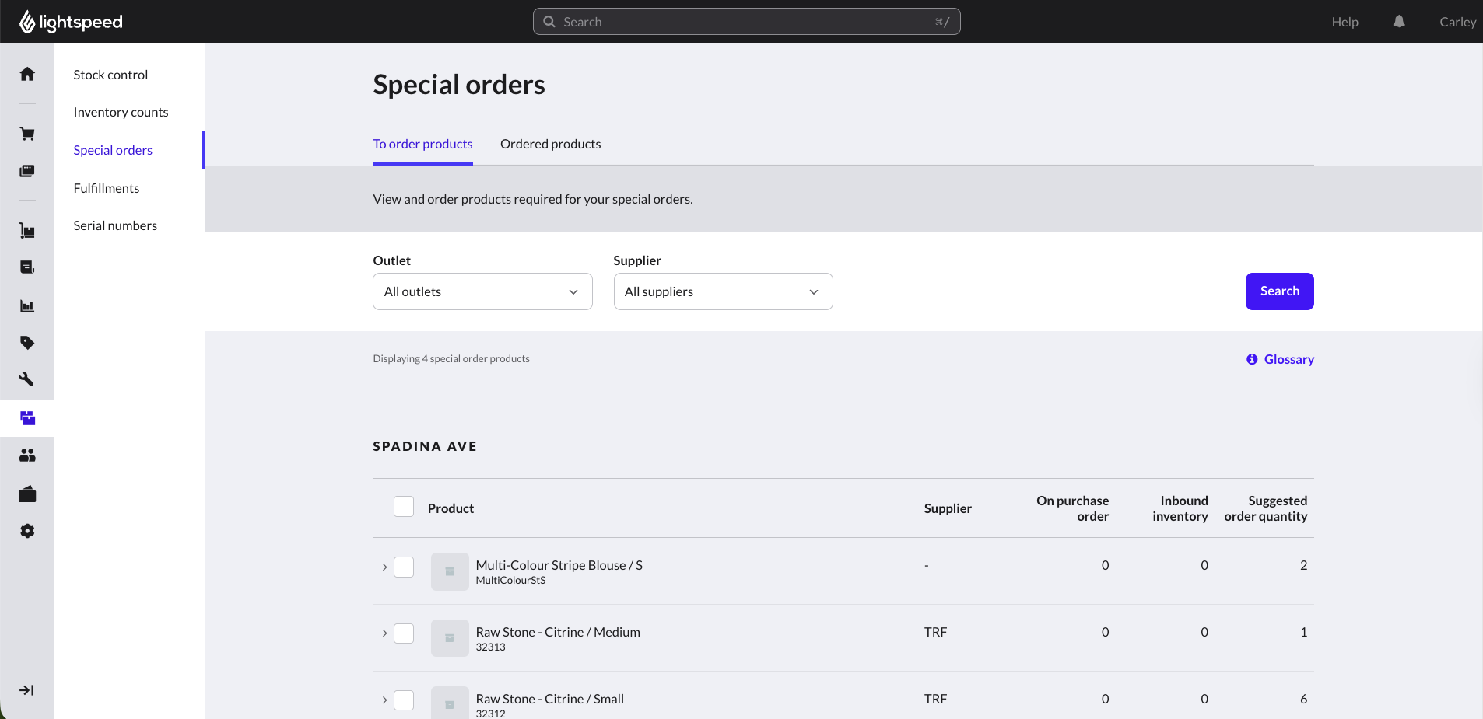Click the Raw Stone Citrine Small thumbnail
Image resolution: width=1483 pixels, height=719 pixels.
click(450, 703)
